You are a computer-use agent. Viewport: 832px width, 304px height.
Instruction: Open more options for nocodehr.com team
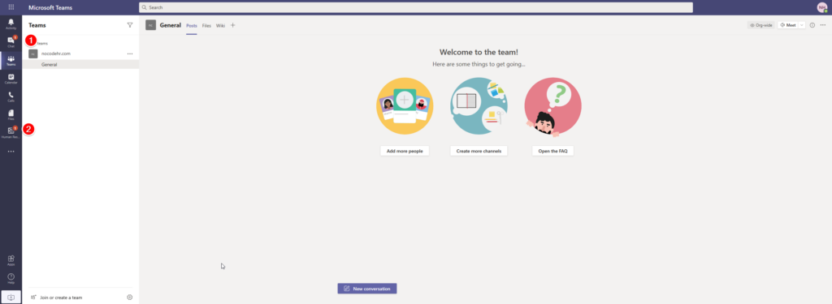[130, 54]
